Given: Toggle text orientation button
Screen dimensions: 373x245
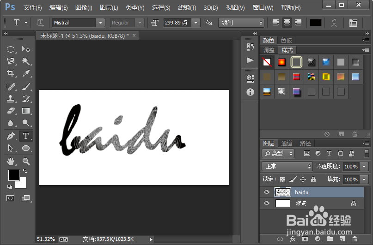Looking at the screenshot, I should click(x=40, y=23).
